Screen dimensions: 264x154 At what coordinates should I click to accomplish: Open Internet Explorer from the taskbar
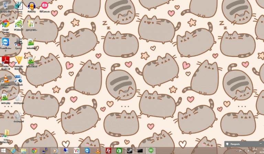(13, 151)
